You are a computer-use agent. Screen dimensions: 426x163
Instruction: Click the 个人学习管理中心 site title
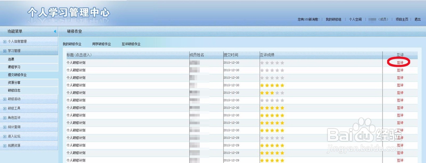pyautogui.click(x=69, y=12)
